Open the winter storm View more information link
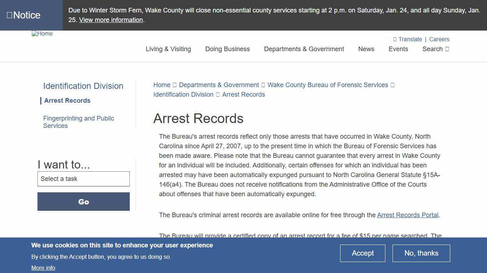Viewport: 487px width, 273px height. [x=111, y=20]
